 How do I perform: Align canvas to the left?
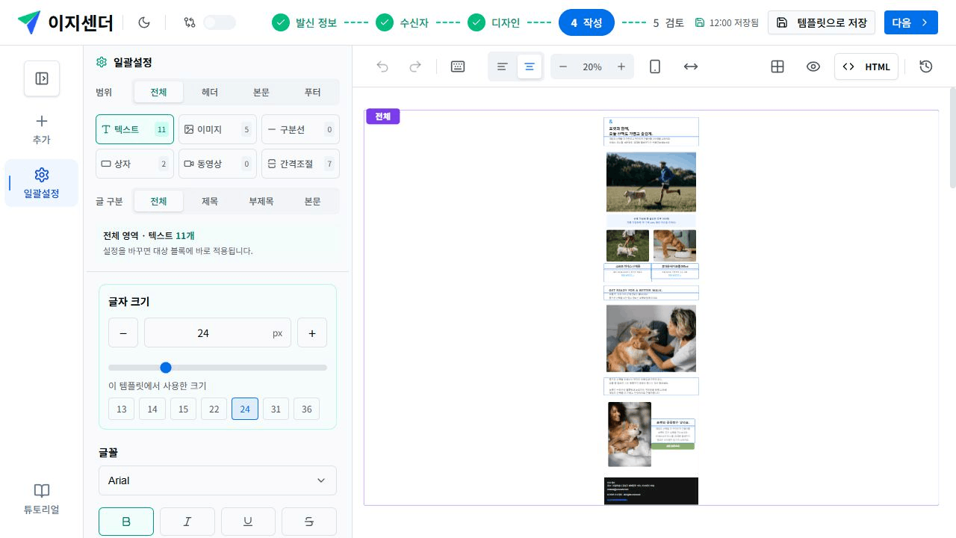tap(503, 67)
